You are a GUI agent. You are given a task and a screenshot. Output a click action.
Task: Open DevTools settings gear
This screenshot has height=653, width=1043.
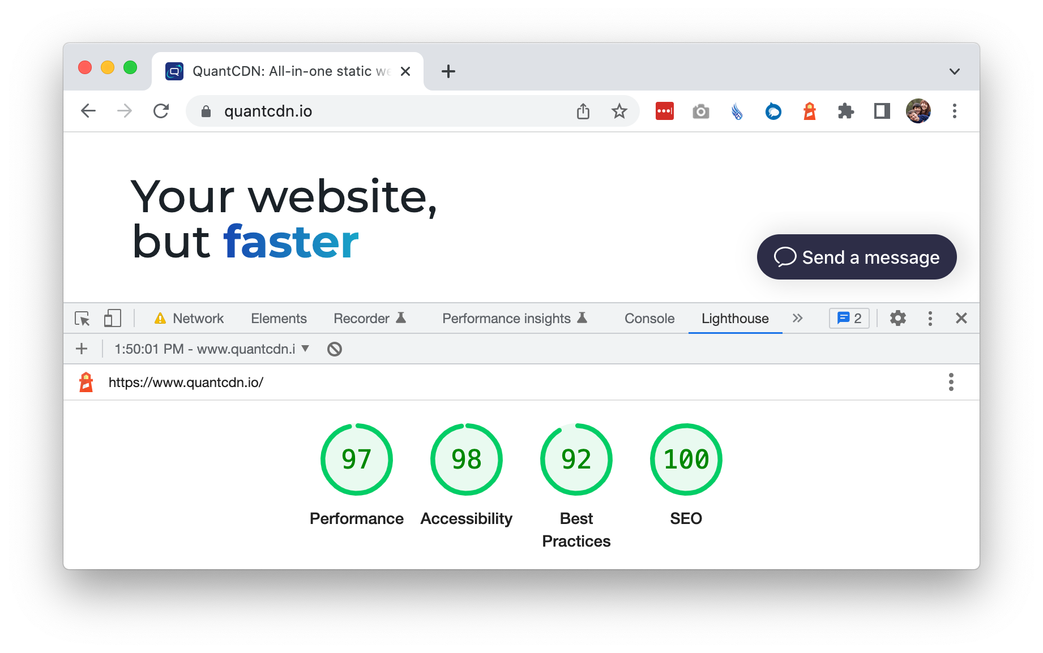point(897,318)
